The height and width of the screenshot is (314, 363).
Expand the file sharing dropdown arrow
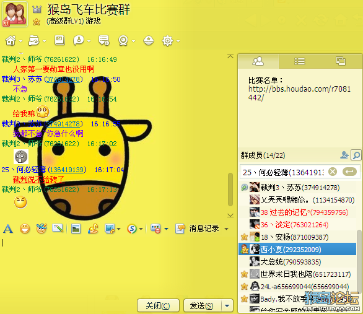[x=45, y=41]
